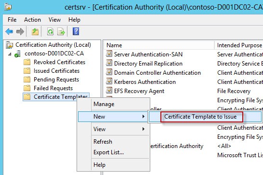Sort by the Intended Purpose column header
Image resolution: width=263 pixels, height=175 pixels.
239,45
